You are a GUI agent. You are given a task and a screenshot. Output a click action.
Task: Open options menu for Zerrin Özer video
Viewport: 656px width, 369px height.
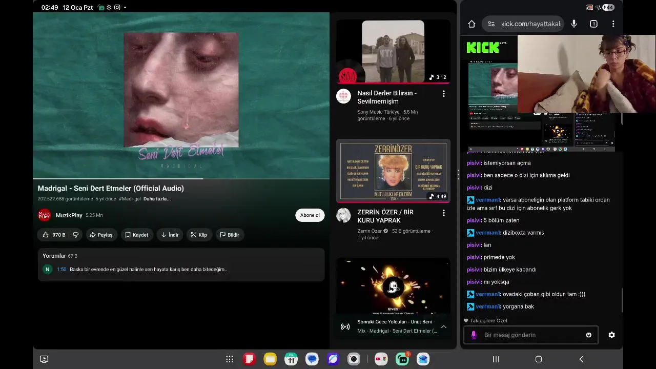(444, 213)
